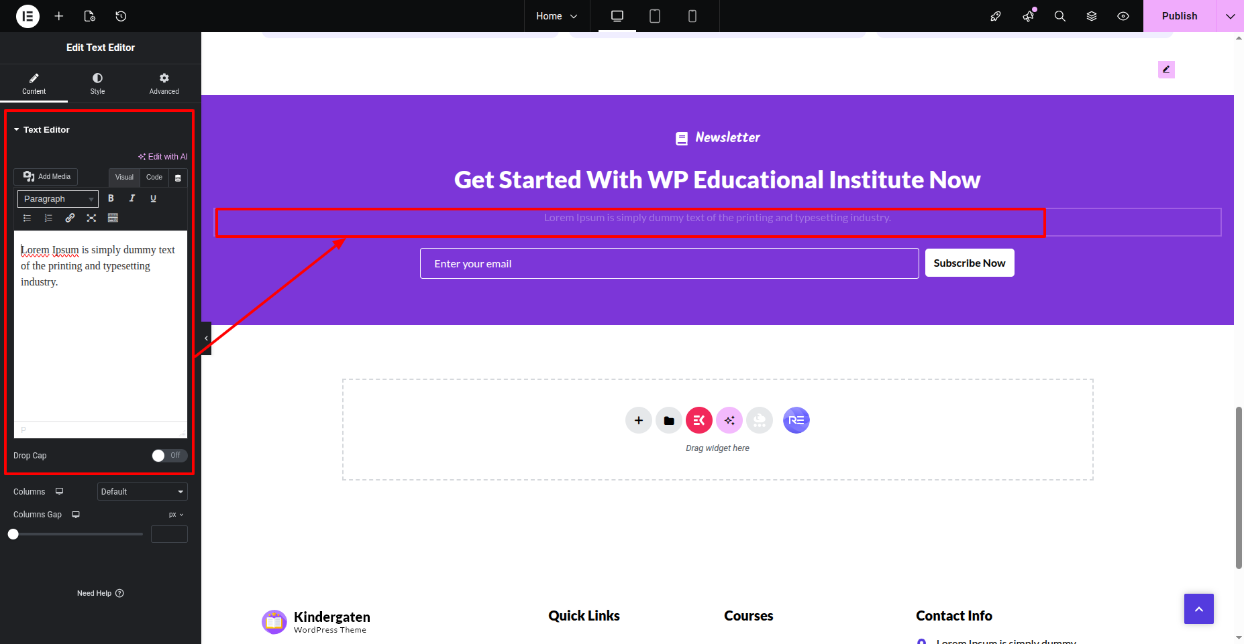
Task: Switch to mobile device preview
Action: tap(692, 16)
